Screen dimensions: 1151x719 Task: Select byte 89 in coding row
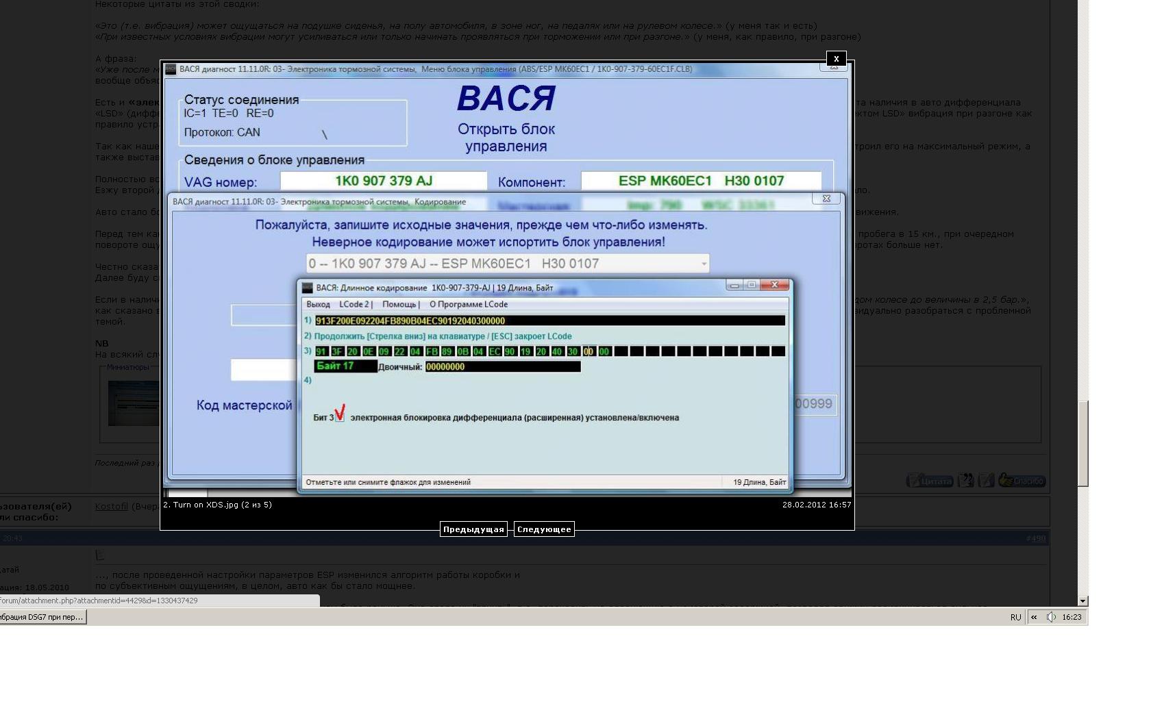[447, 351]
